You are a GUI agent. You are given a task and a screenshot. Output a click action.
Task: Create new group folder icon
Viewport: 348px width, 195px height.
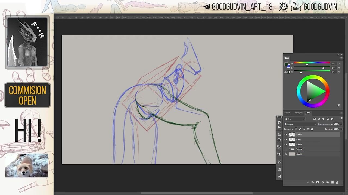pos(327,183)
